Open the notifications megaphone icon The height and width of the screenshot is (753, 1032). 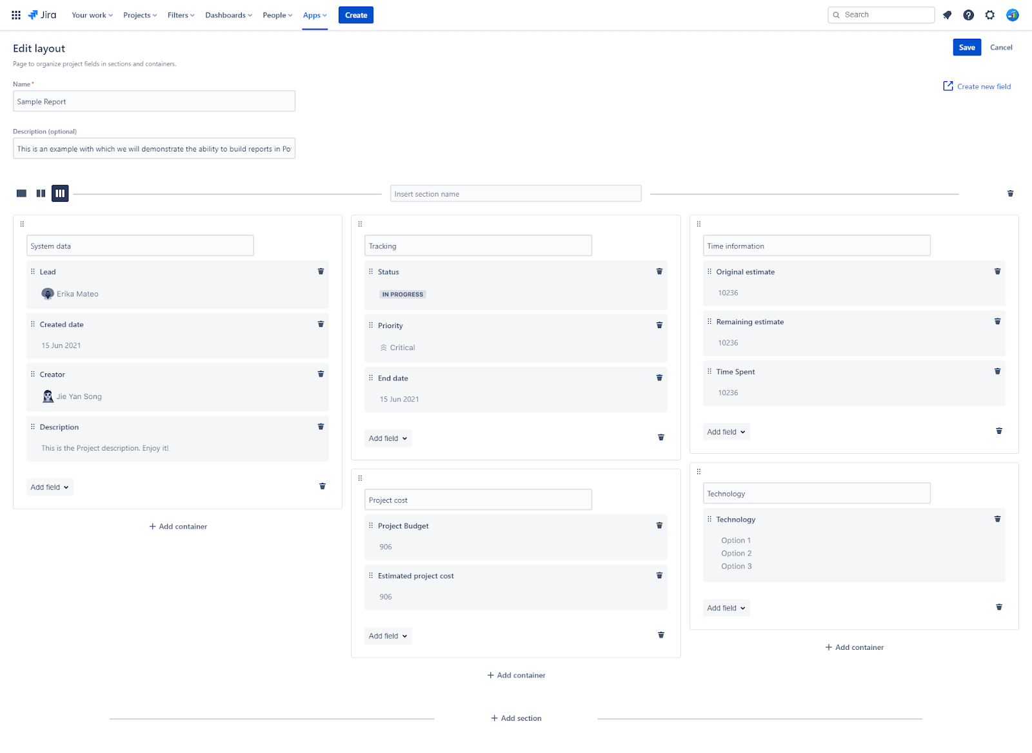pyautogui.click(x=947, y=15)
